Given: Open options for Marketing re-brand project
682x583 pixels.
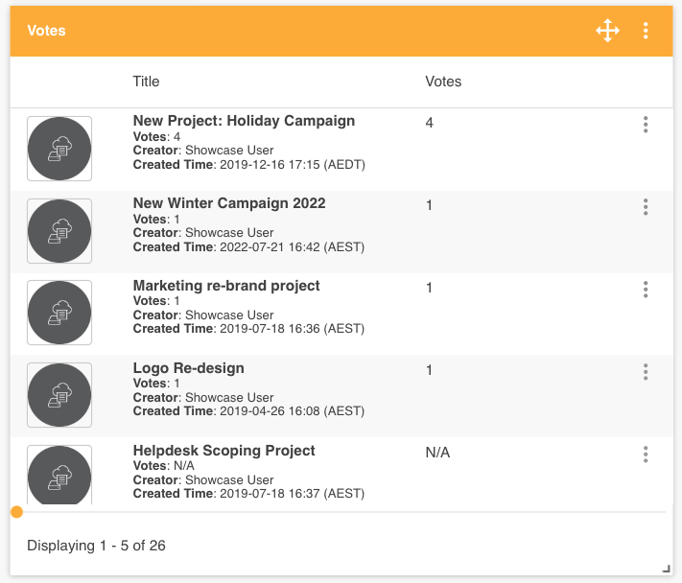Looking at the screenshot, I should [646, 290].
